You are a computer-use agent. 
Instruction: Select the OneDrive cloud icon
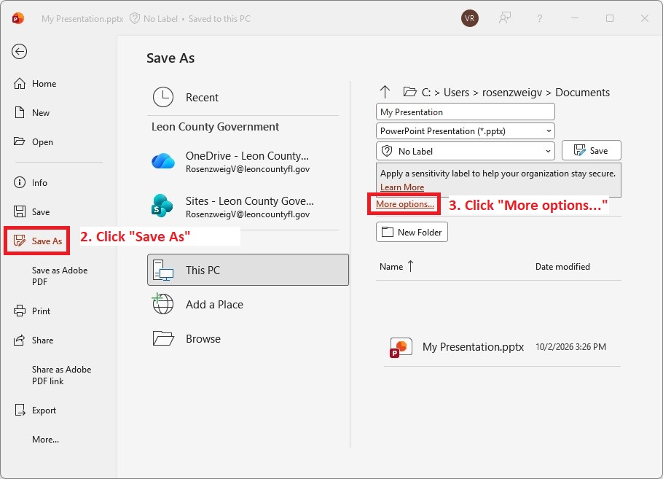point(163,162)
